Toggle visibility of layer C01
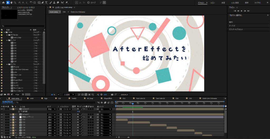Image resolution: width=270 pixels, height=139 pixels. click(2, 120)
